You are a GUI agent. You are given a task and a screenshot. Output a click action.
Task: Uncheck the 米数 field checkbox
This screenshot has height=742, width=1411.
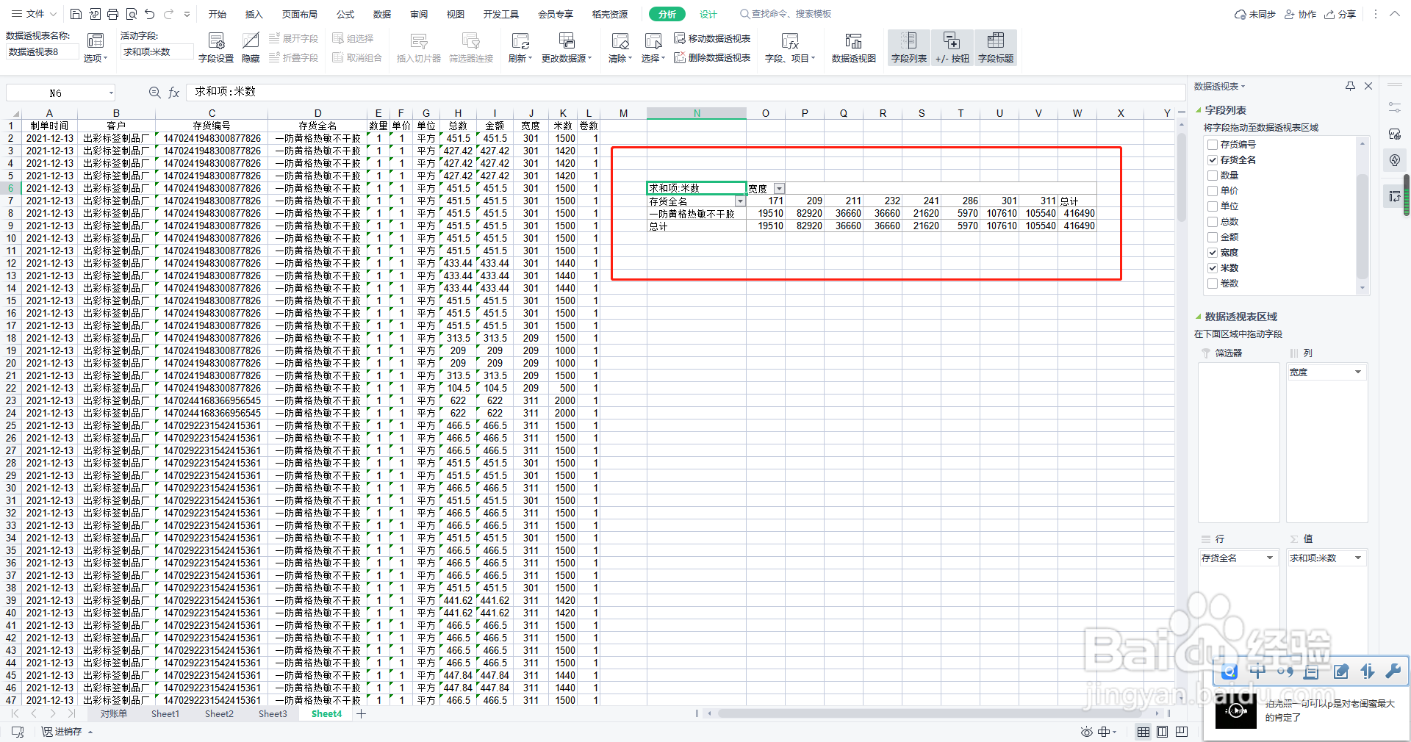1213,268
